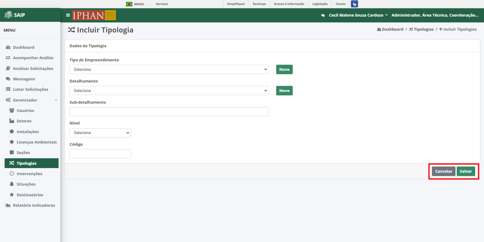This screenshot has width=484, height=242.
Task: Open Serviços link in government bar
Action: tap(162, 4)
